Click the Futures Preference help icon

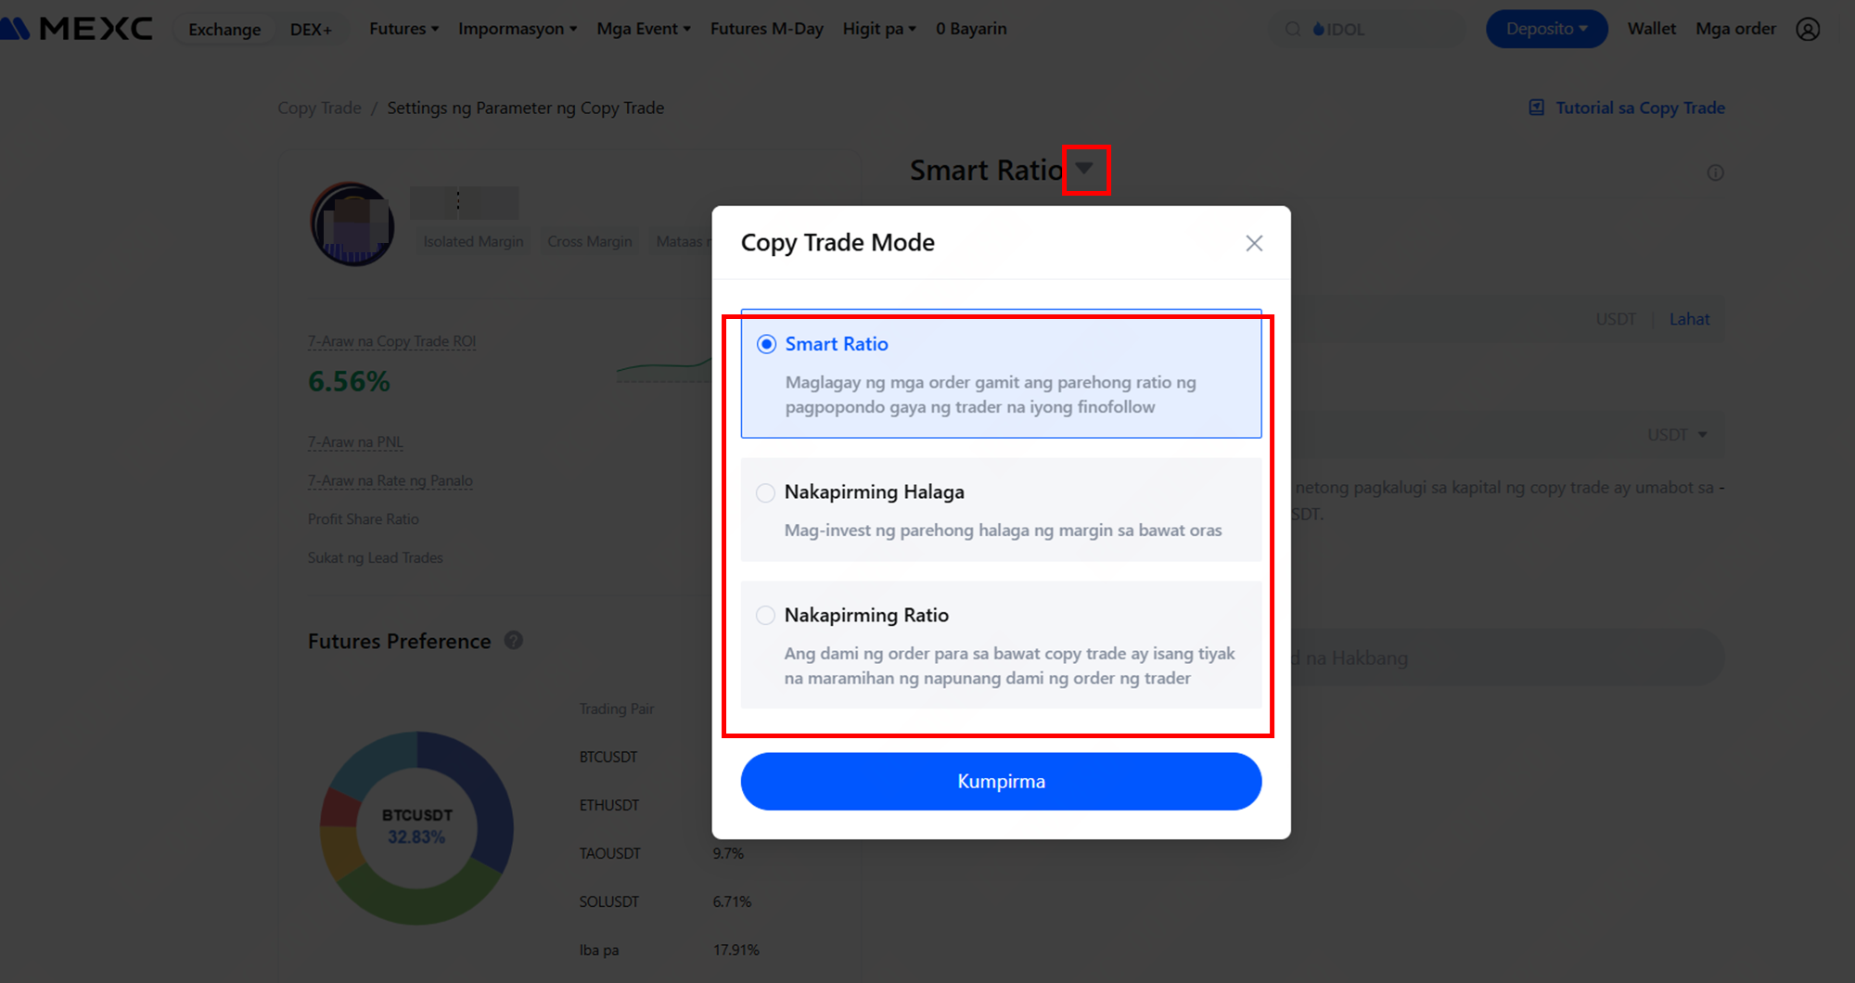(514, 641)
